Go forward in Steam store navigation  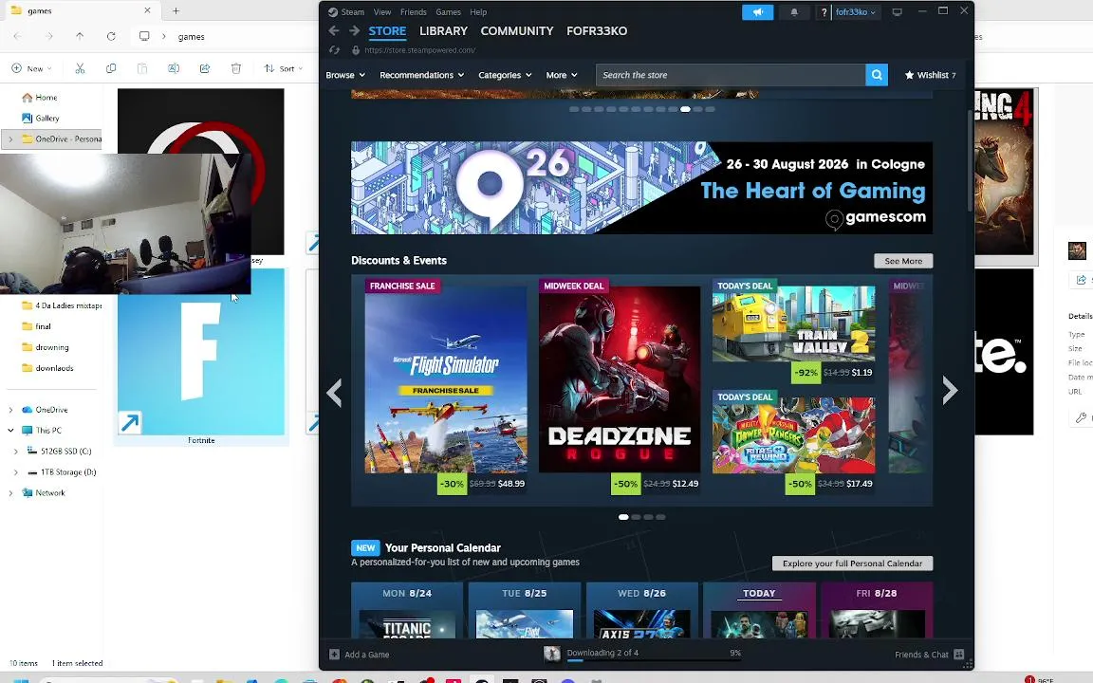(x=354, y=30)
